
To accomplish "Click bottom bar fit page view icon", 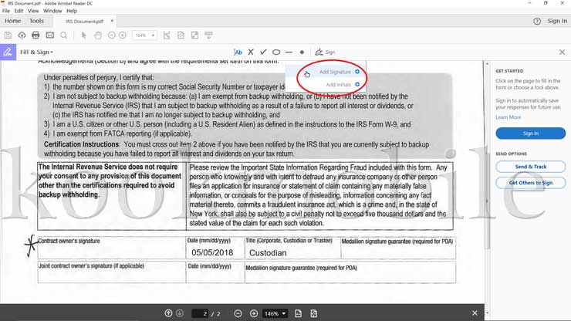I will 314,313.
